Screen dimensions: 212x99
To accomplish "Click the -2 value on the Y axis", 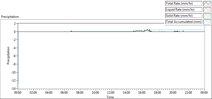I will click(14, 40).
